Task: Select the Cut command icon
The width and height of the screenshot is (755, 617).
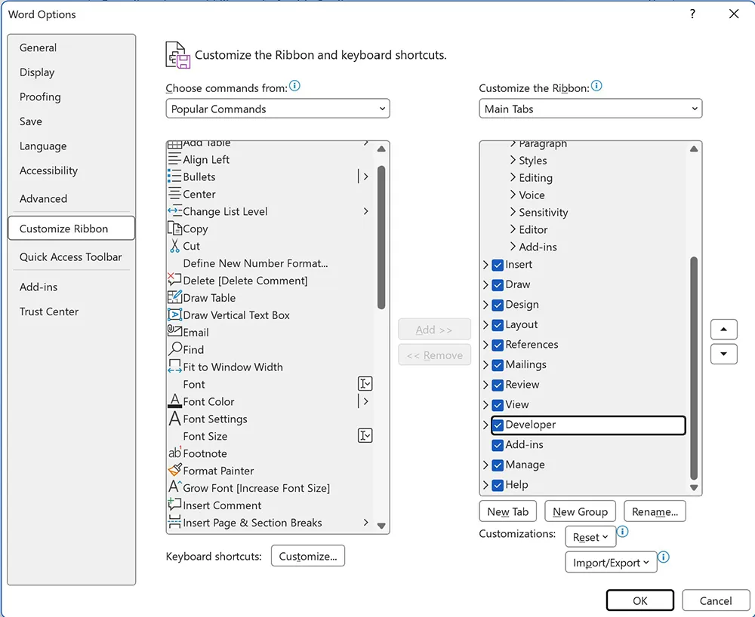Action: 174,246
